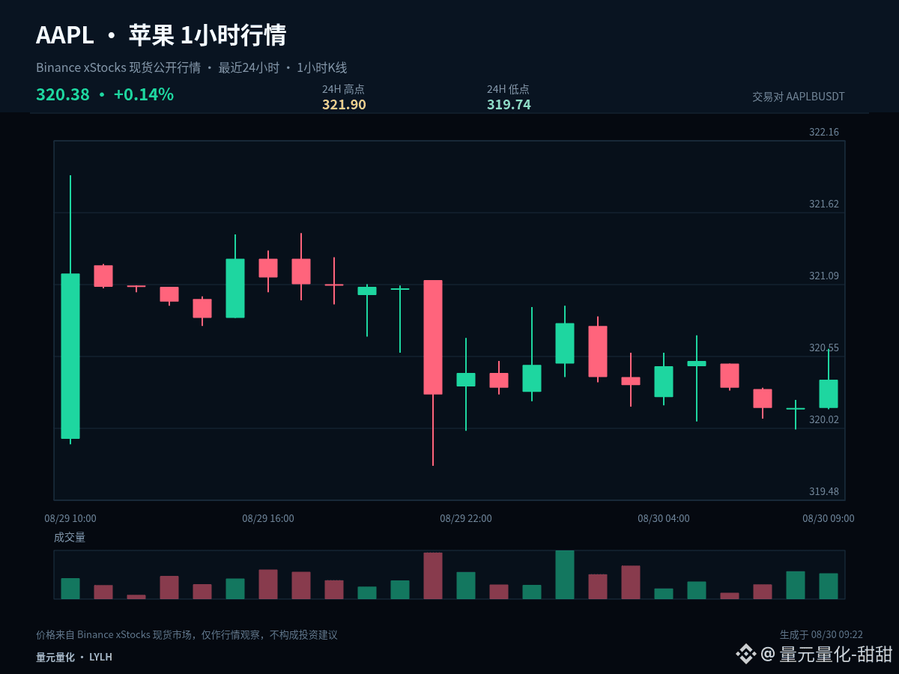Click the 08/29 22:00 time label

tap(466, 518)
